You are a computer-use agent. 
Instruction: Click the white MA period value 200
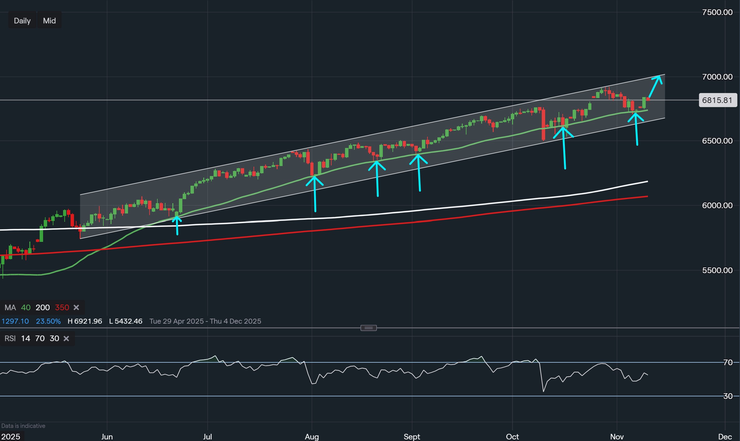pyautogui.click(x=43, y=308)
